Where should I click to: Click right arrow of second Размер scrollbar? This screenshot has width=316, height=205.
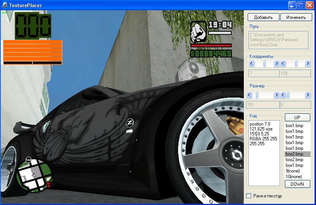coord(308,95)
